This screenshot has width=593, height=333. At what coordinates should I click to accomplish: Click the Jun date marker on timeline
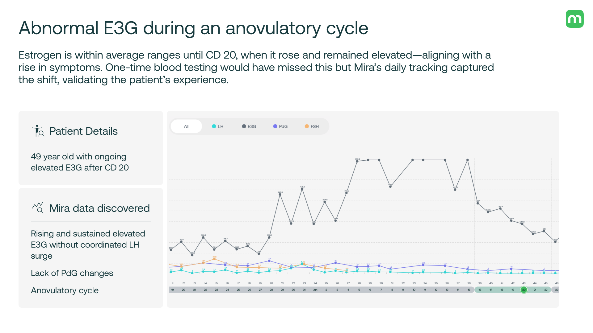coord(315,290)
